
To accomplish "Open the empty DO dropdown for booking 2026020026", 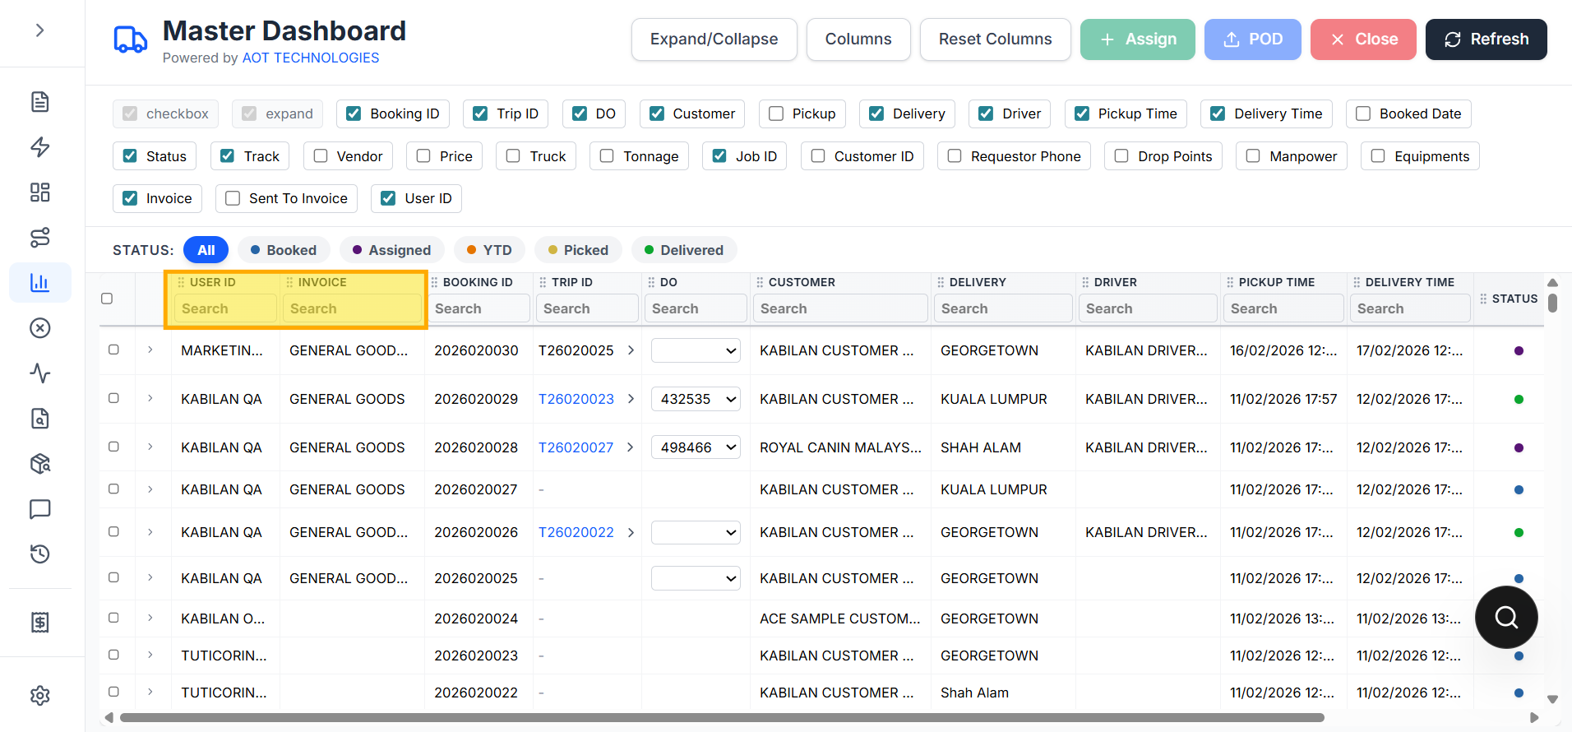I will point(696,532).
